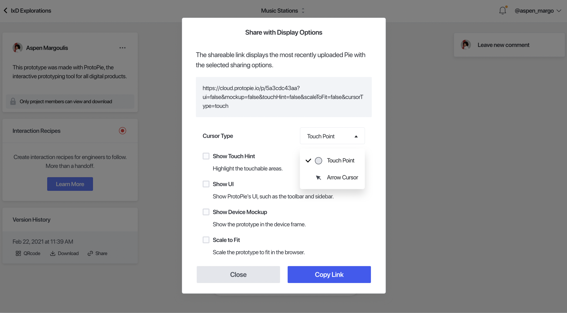Click the QRcode icon in Version History

pos(18,253)
